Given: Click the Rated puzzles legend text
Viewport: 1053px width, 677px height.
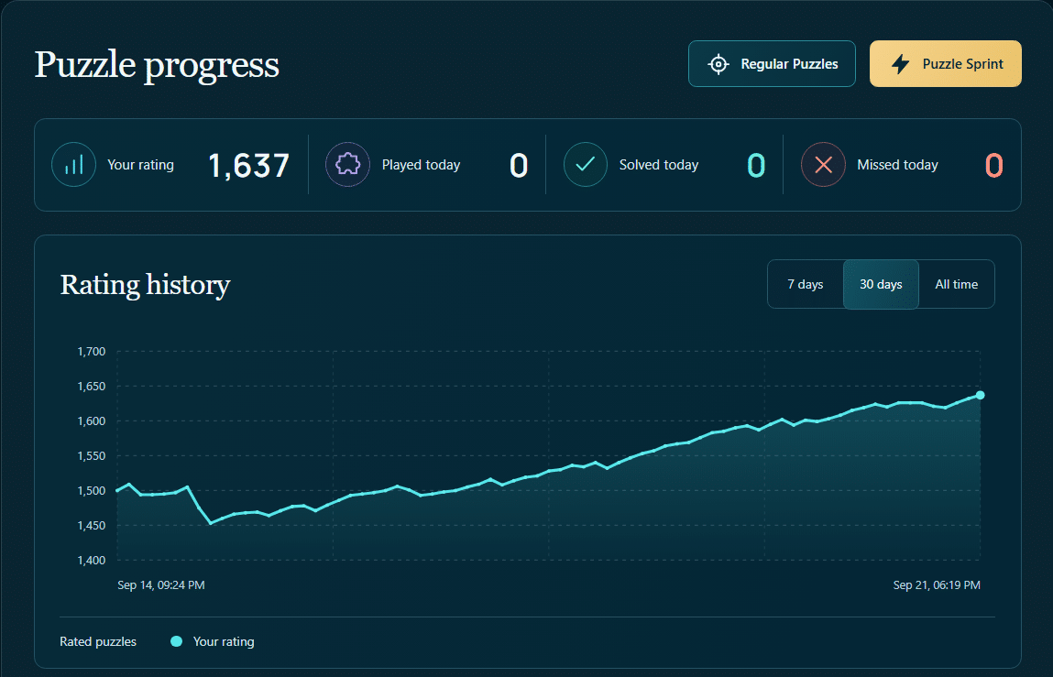Looking at the screenshot, I should (98, 641).
